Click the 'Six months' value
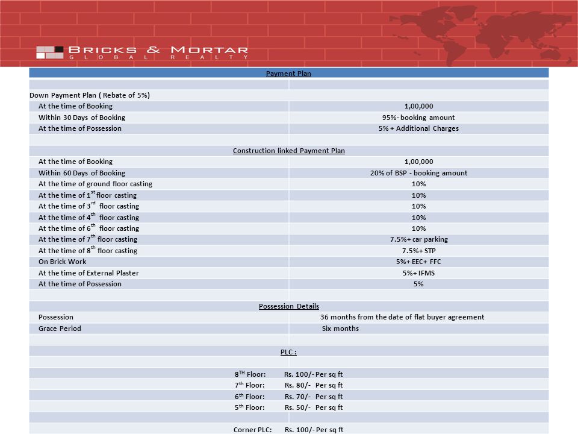This screenshot has width=578, height=434. coord(340,329)
